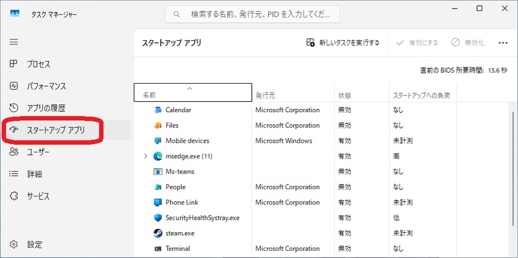Viewport: 518px width, 258px height.
Task: Click the 有効にする (Enable) button
Action: [x=417, y=43]
